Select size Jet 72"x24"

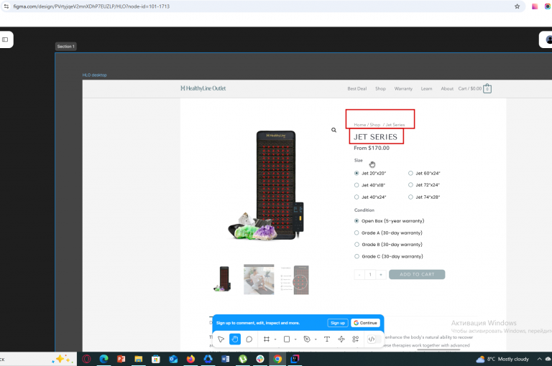410,184
